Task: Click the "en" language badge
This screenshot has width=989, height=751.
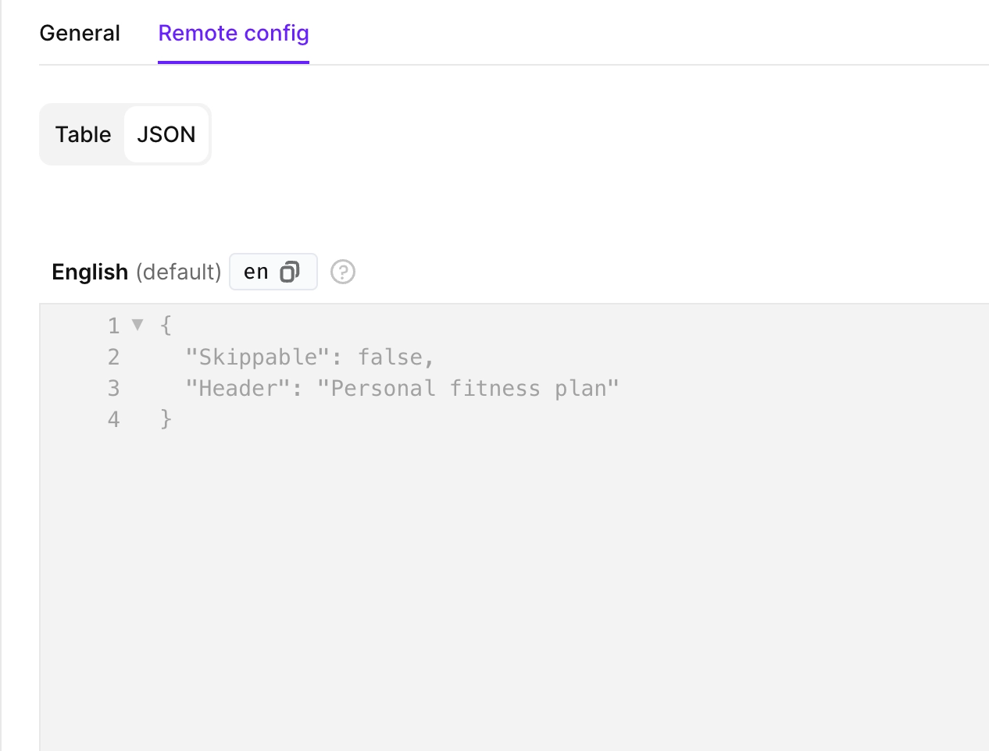Action: click(x=255, y=272)
